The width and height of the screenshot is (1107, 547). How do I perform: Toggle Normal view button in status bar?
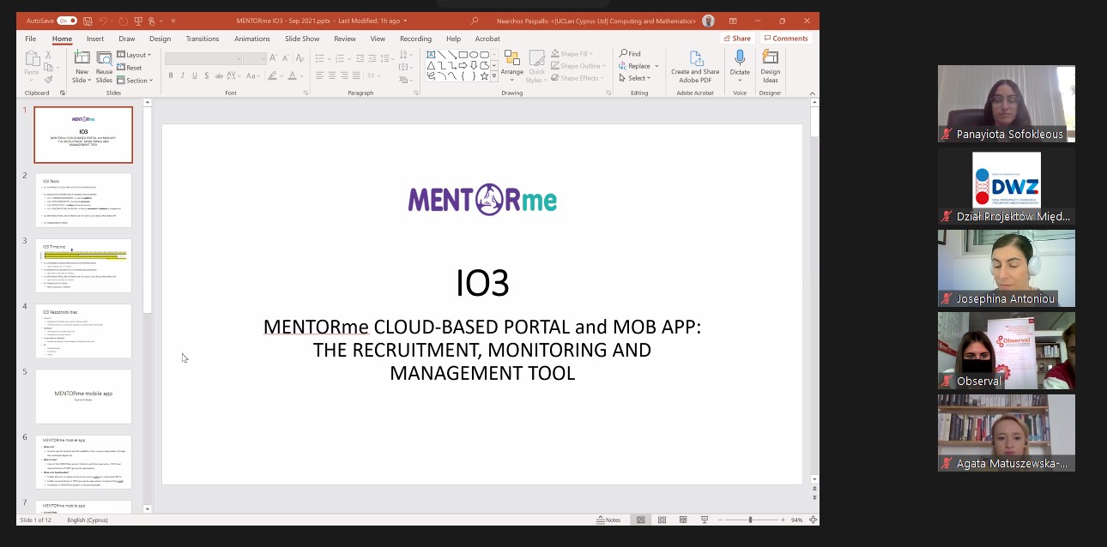(x=640, y=520)
